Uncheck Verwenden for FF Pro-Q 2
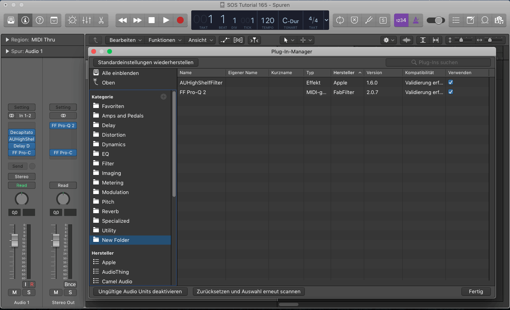 (451, 92)
